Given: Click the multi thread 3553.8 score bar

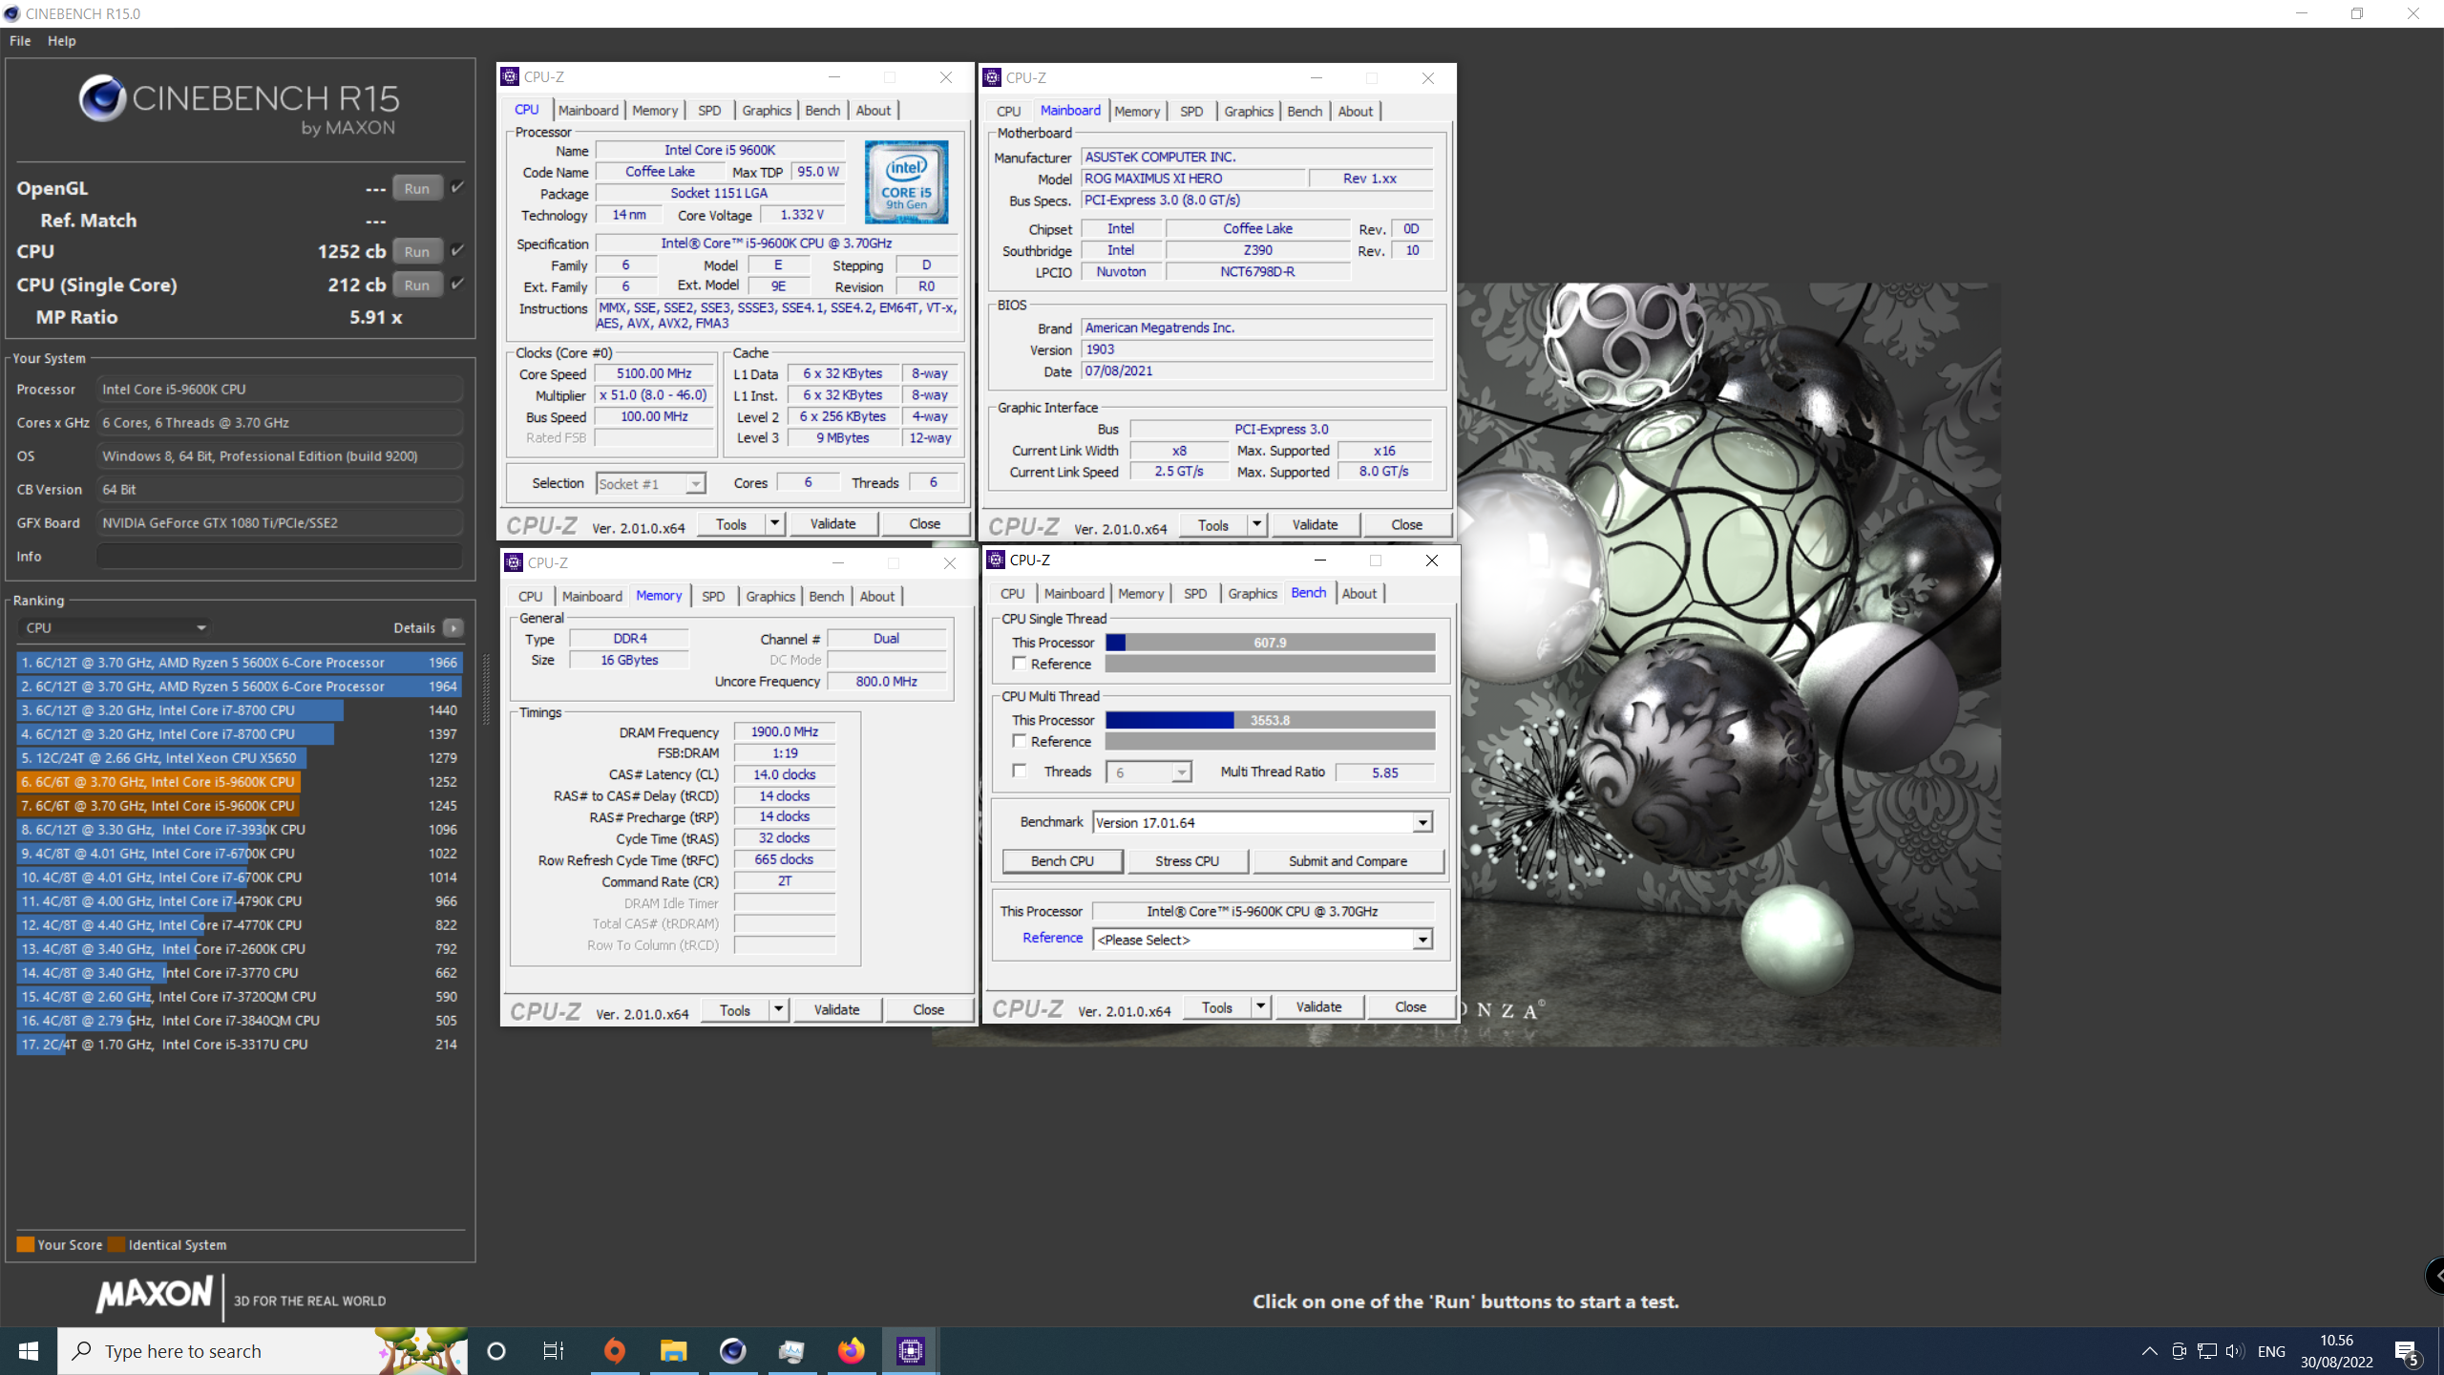Looking at the screenshot, I should click(x=1270, y=720).
